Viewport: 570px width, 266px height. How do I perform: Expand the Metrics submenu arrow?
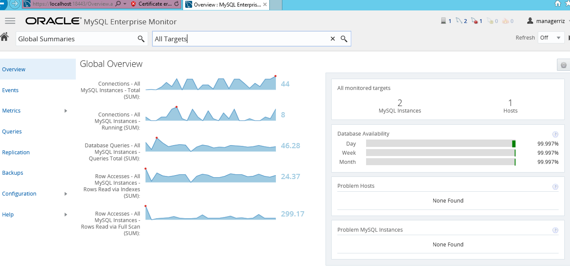(66, 111)
